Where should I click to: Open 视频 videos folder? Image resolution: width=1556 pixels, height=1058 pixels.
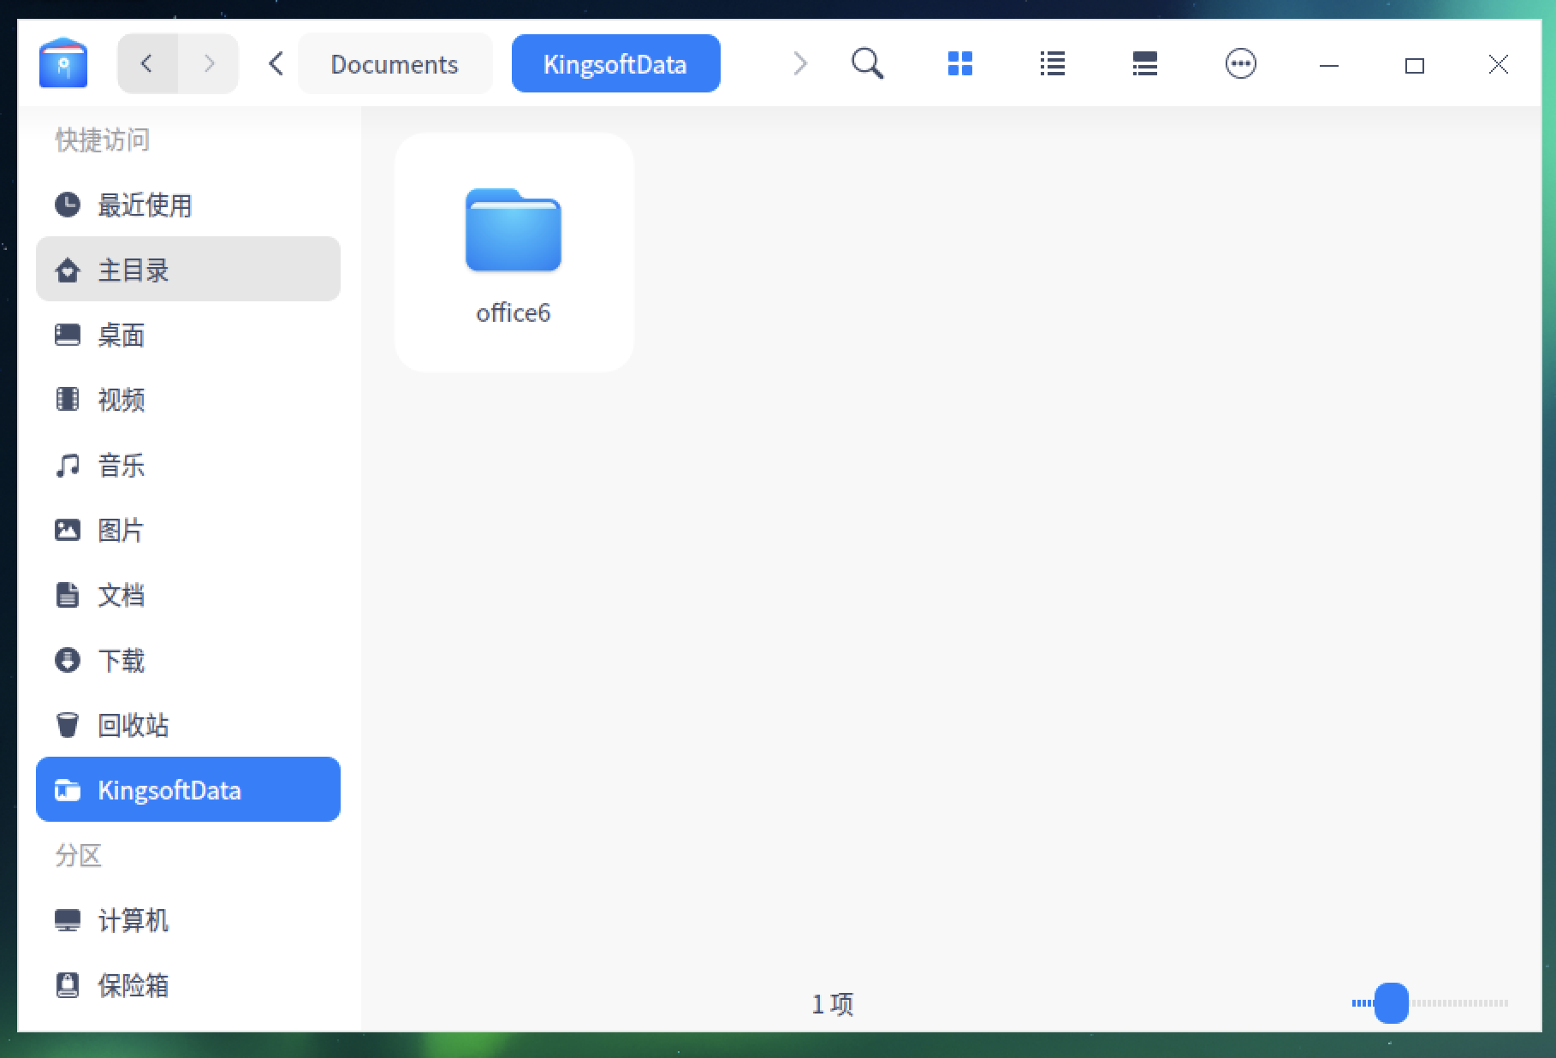click(x=188, y=400)
